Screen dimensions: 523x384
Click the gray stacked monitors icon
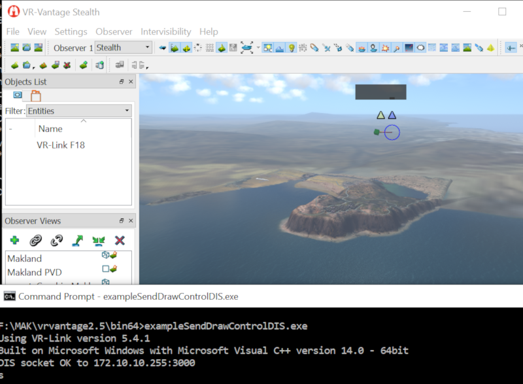120,65
